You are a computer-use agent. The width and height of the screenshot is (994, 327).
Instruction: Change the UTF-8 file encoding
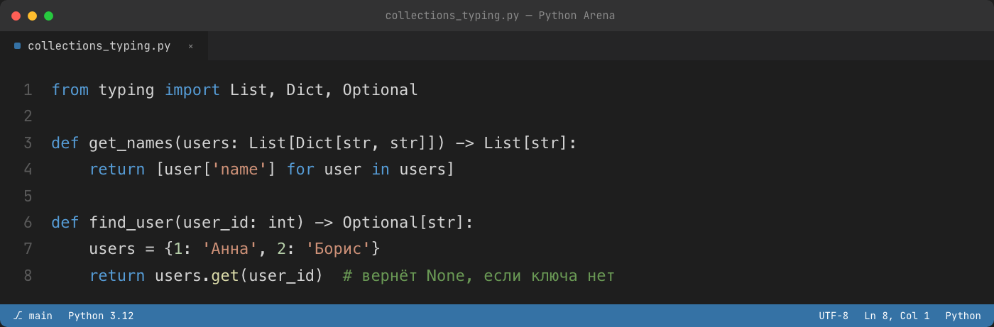click(x=834, y=316)
